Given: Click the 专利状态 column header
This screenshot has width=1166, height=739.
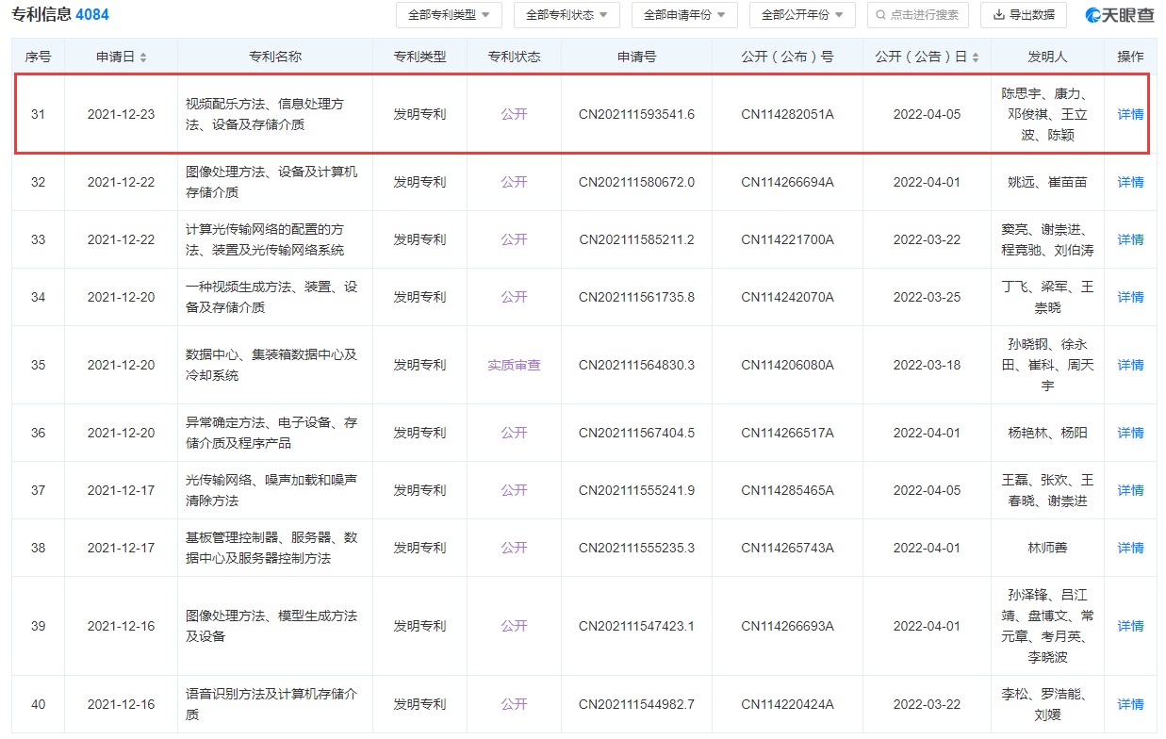Looking at the screenshot, I should [514, 57].
